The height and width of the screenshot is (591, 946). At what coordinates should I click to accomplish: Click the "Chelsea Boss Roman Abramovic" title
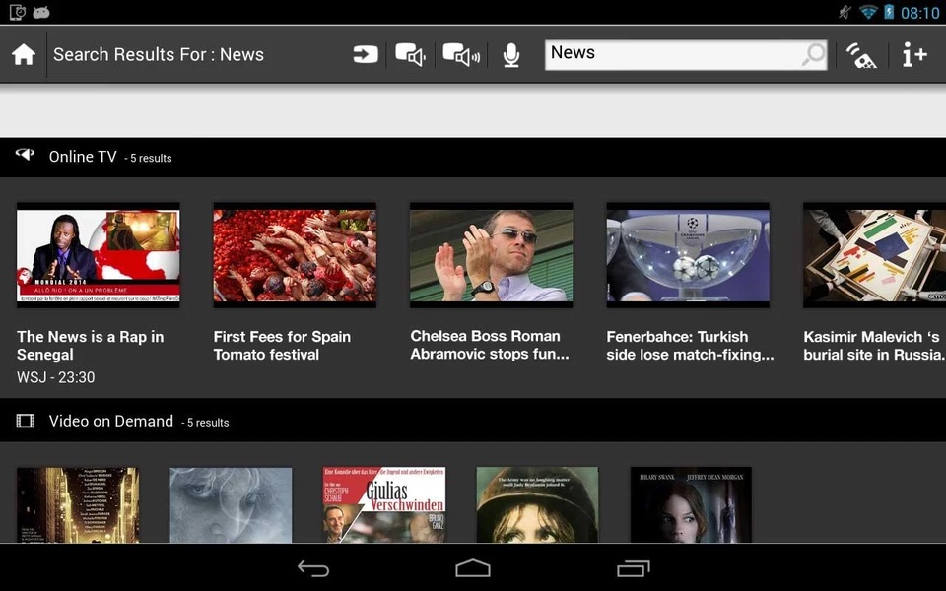point(490,345)
